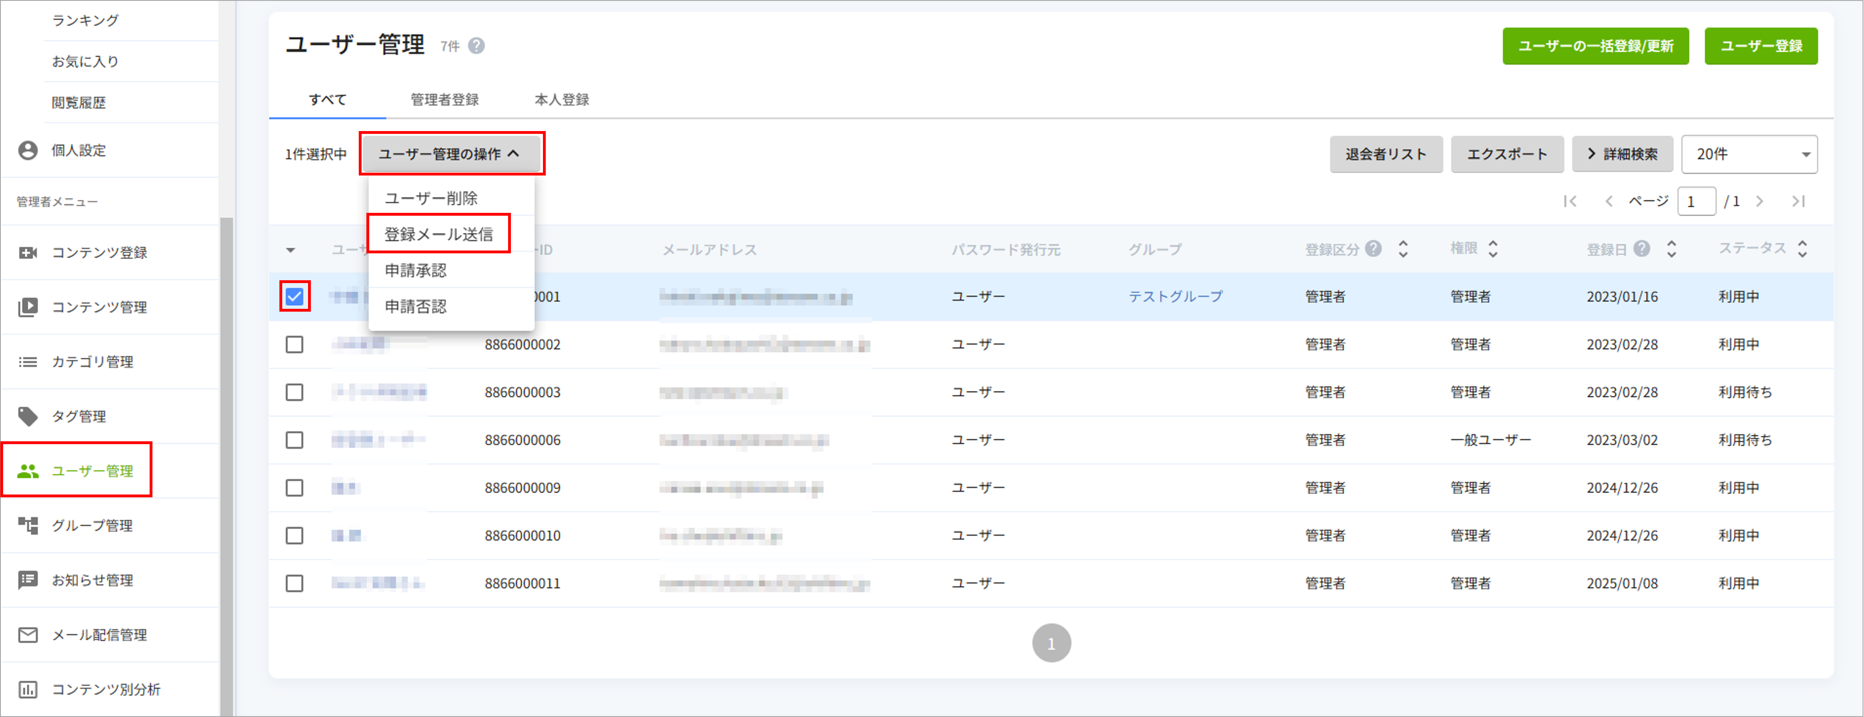Viewport: 1864px width, 717px height.
Task: Go to the last page icon
Action: pyautogui.click(x=1798, y=202)
